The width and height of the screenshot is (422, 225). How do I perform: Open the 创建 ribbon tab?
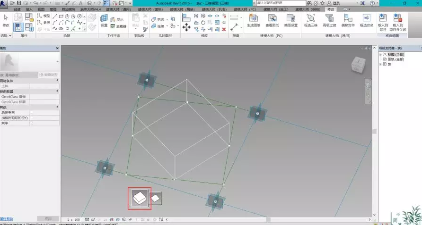click(x=17, y=9)
